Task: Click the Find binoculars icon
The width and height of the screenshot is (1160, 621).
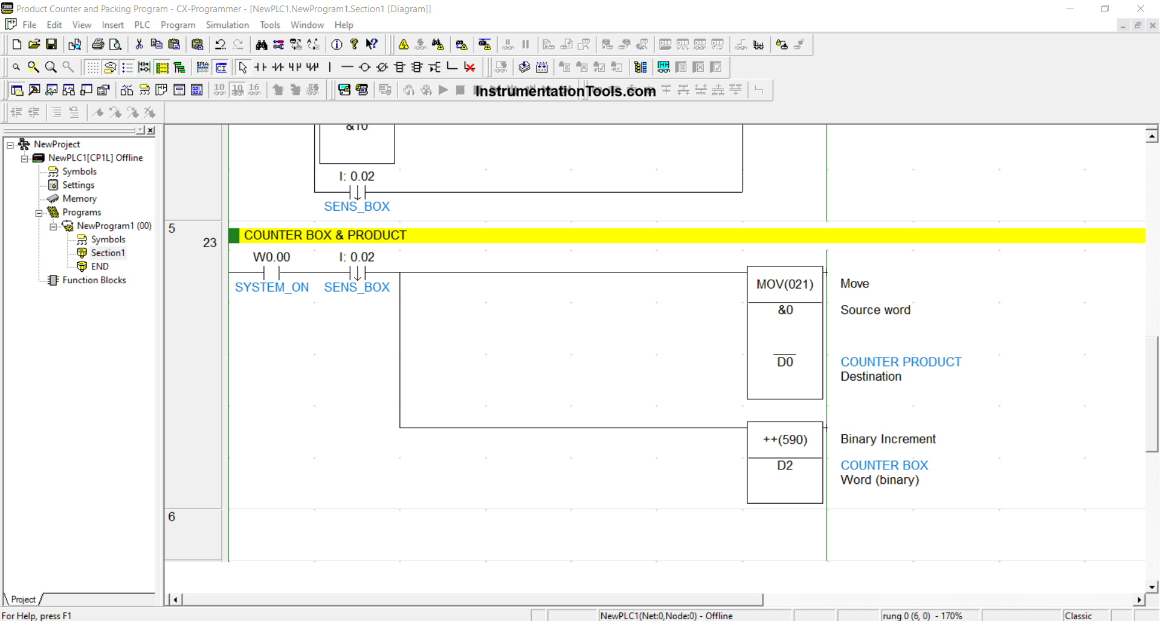Action: 261,45
